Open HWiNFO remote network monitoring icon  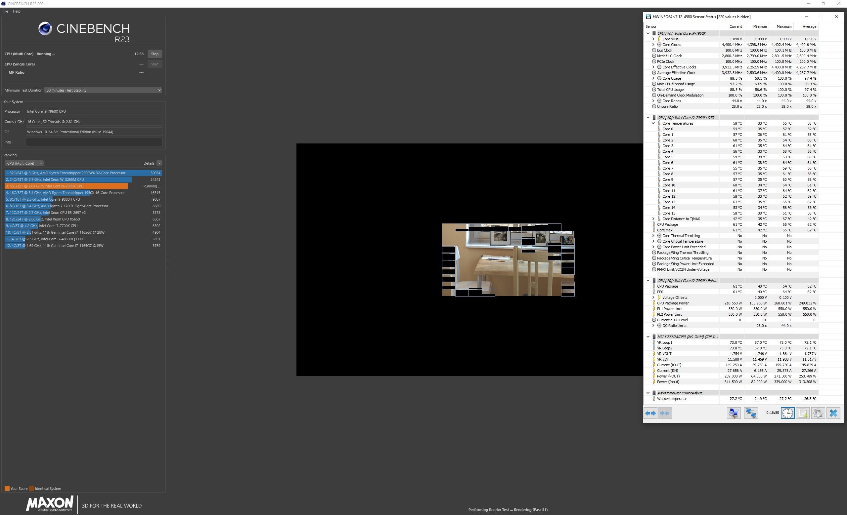click(751, 413)
